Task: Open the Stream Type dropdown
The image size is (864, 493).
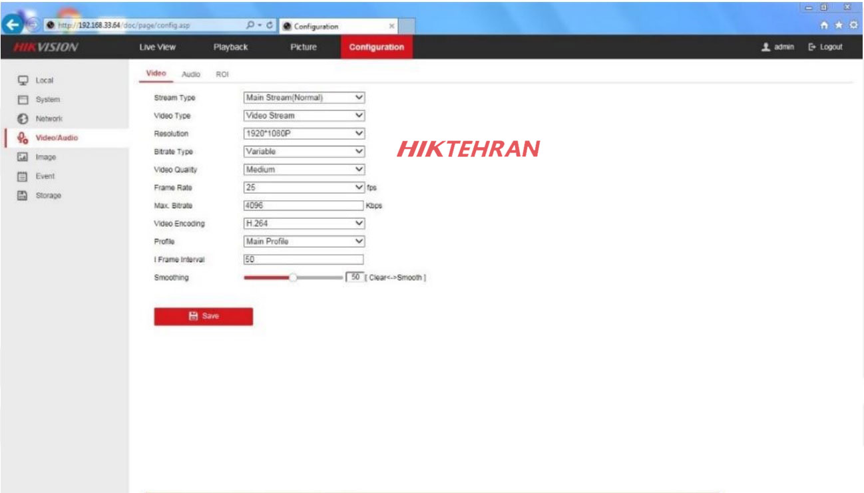Action: [304, 97]
